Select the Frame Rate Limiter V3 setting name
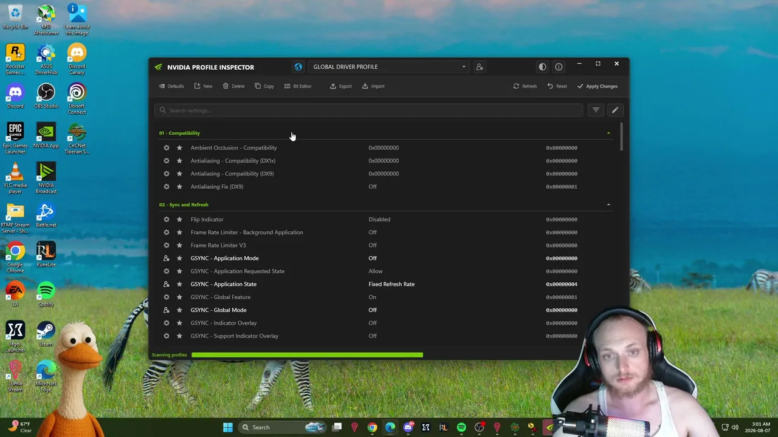Viewport: 778px width, 437px height. click(218, 245)
